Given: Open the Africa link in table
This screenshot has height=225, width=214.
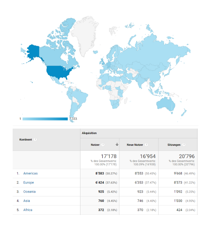Looking at the screenshot, I should tap(28, 210).
